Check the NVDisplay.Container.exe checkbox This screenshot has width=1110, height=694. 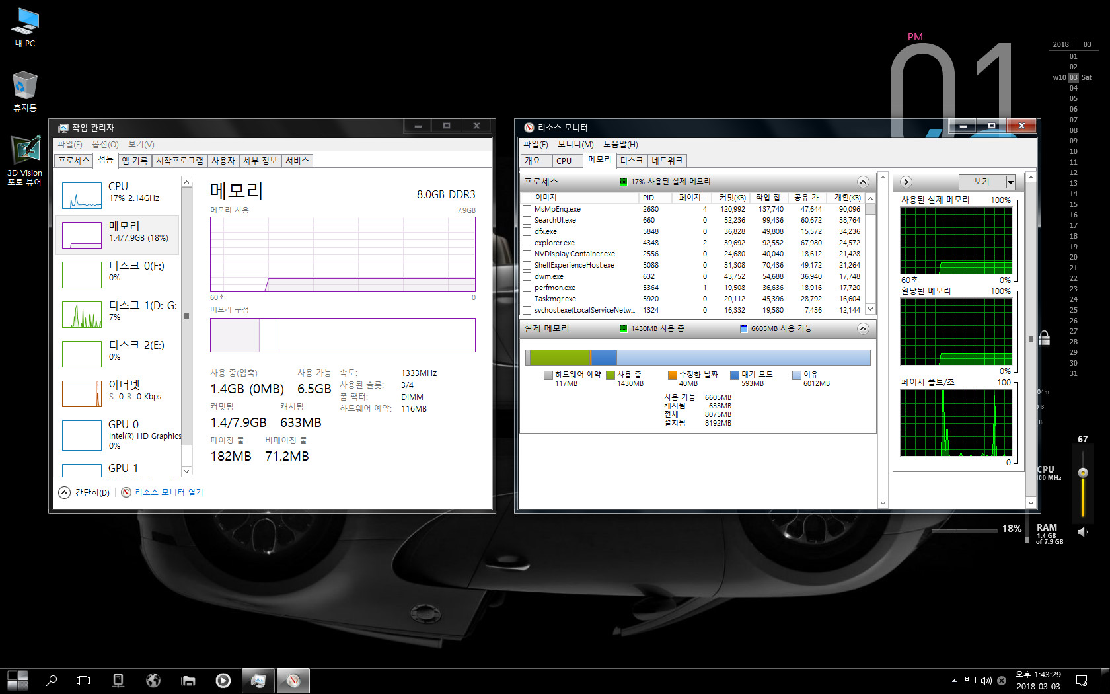(x=527, y=254)
